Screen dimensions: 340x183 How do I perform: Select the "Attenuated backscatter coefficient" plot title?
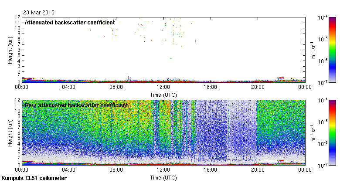pos(70,23)
